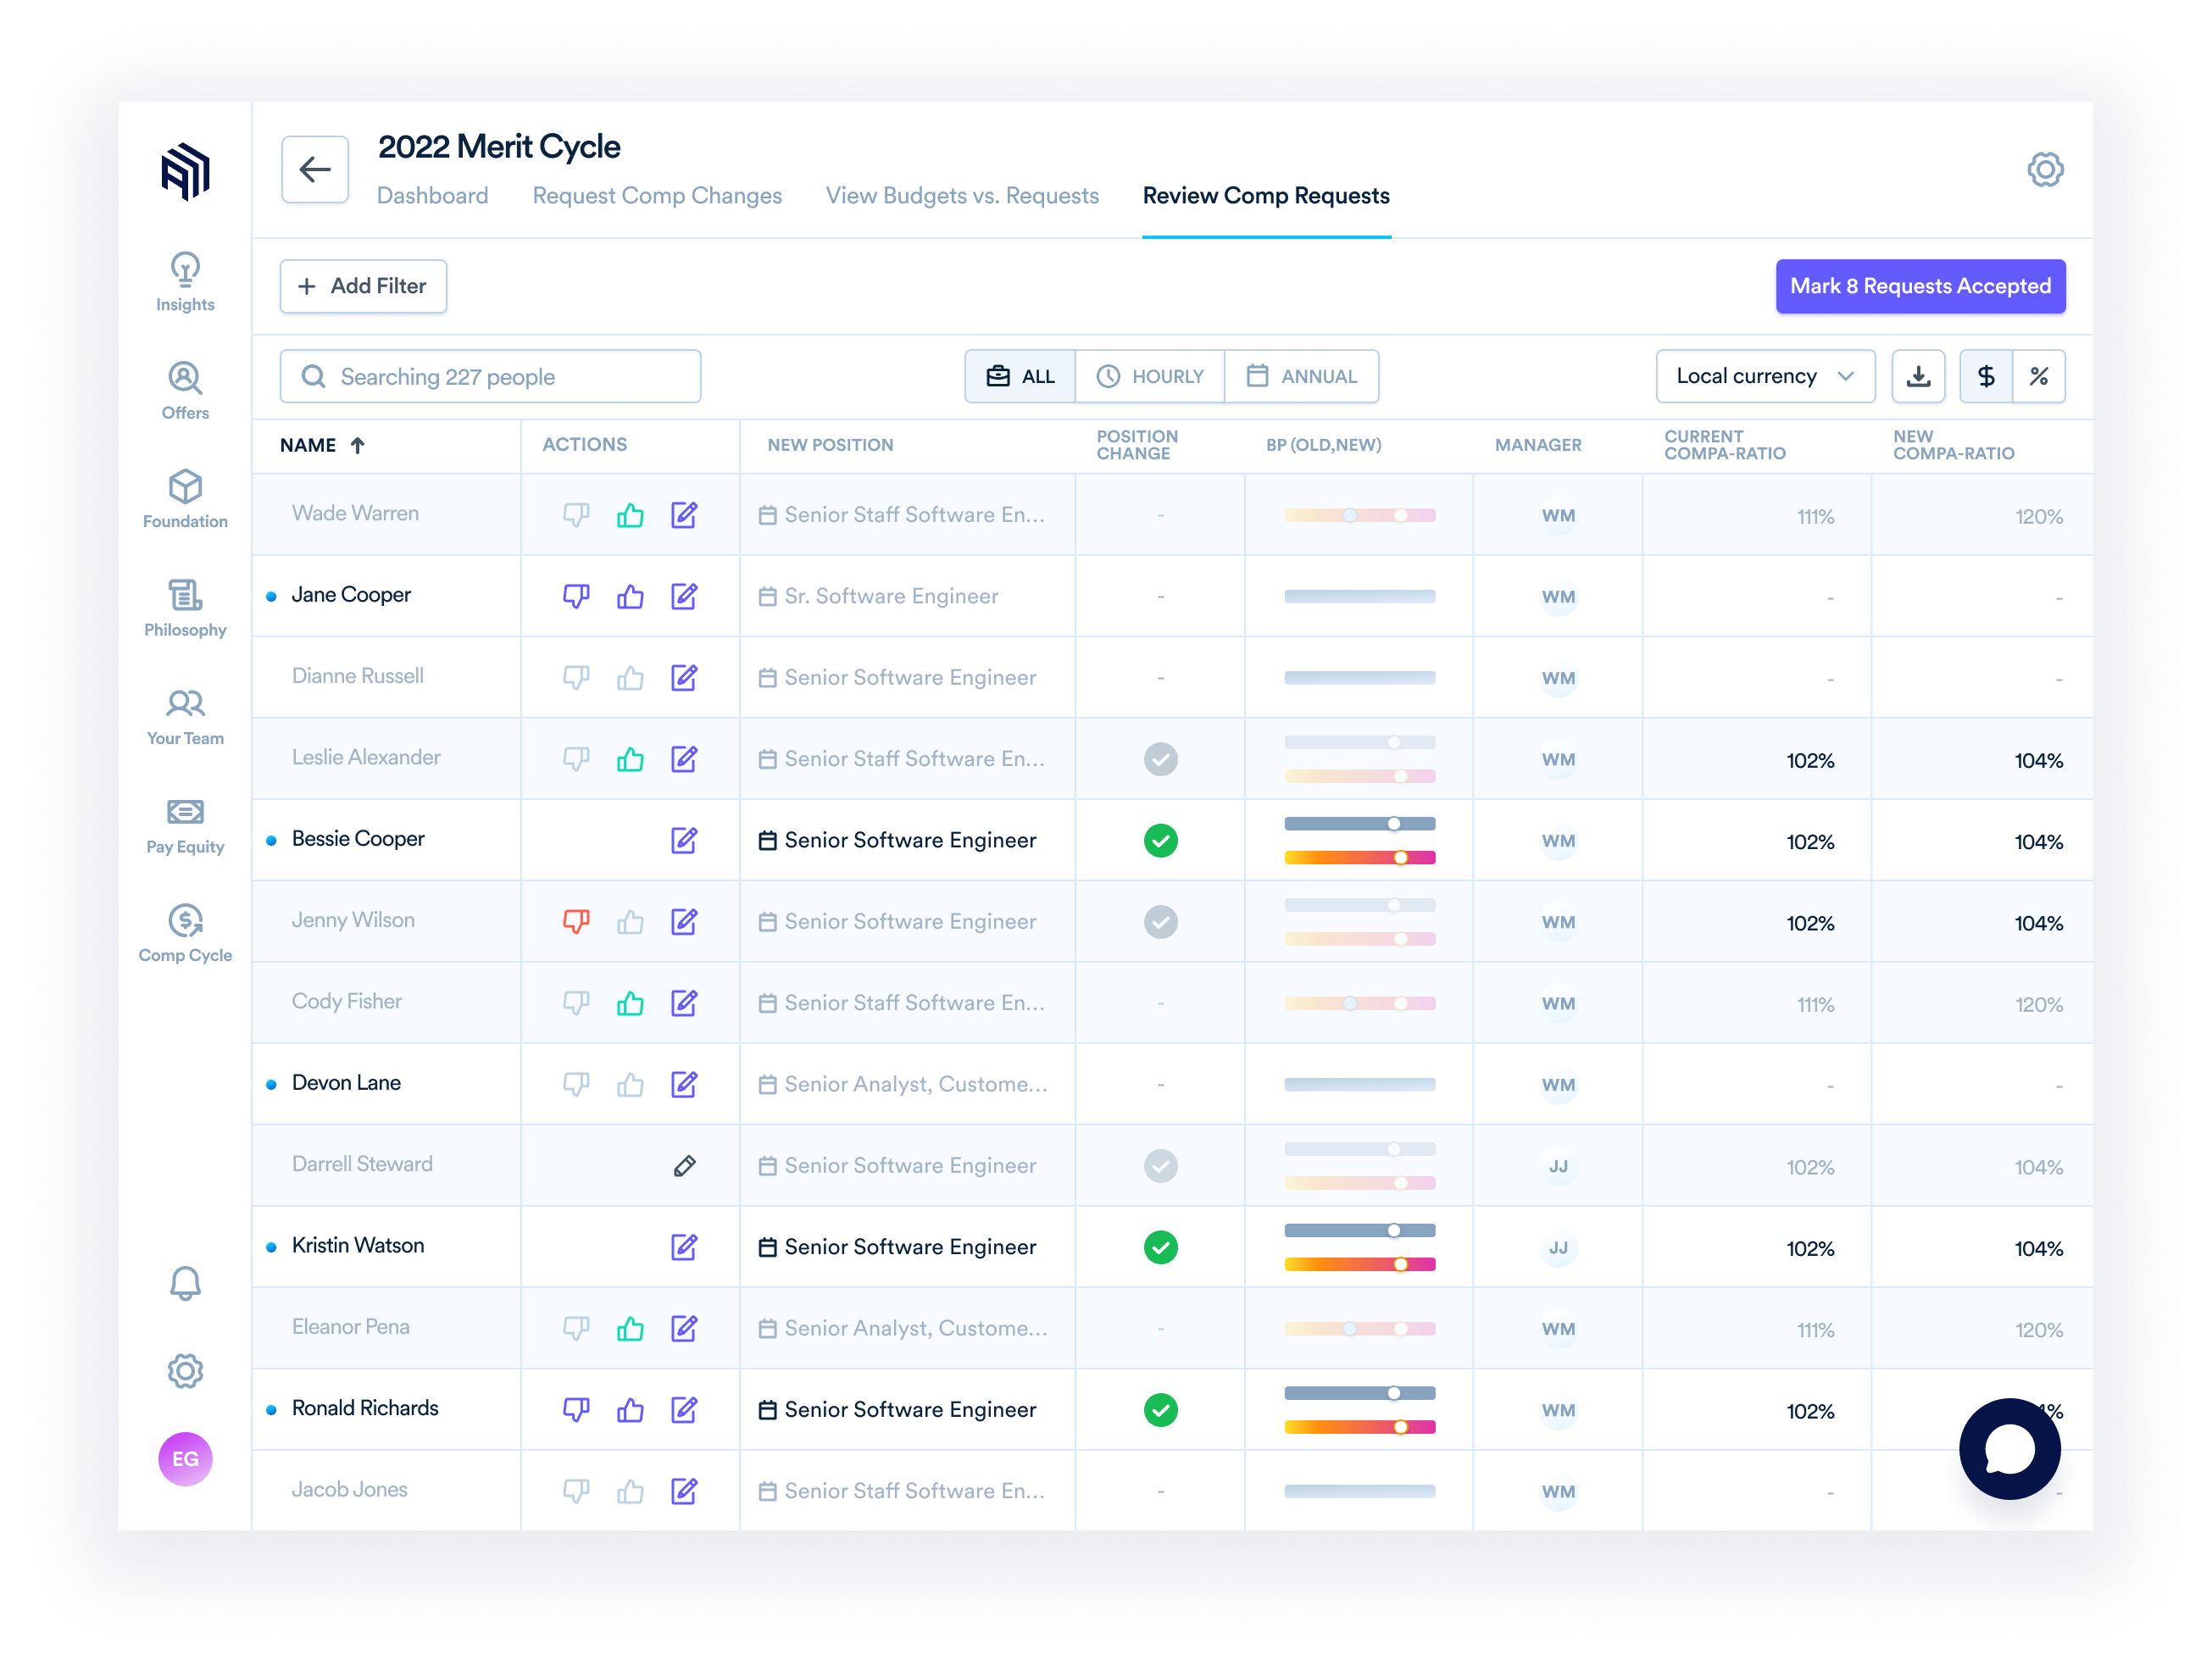2212x1666 pixels.
Task: Navigate to Pay Equity in the sidebar
Action: pos(184,823)
